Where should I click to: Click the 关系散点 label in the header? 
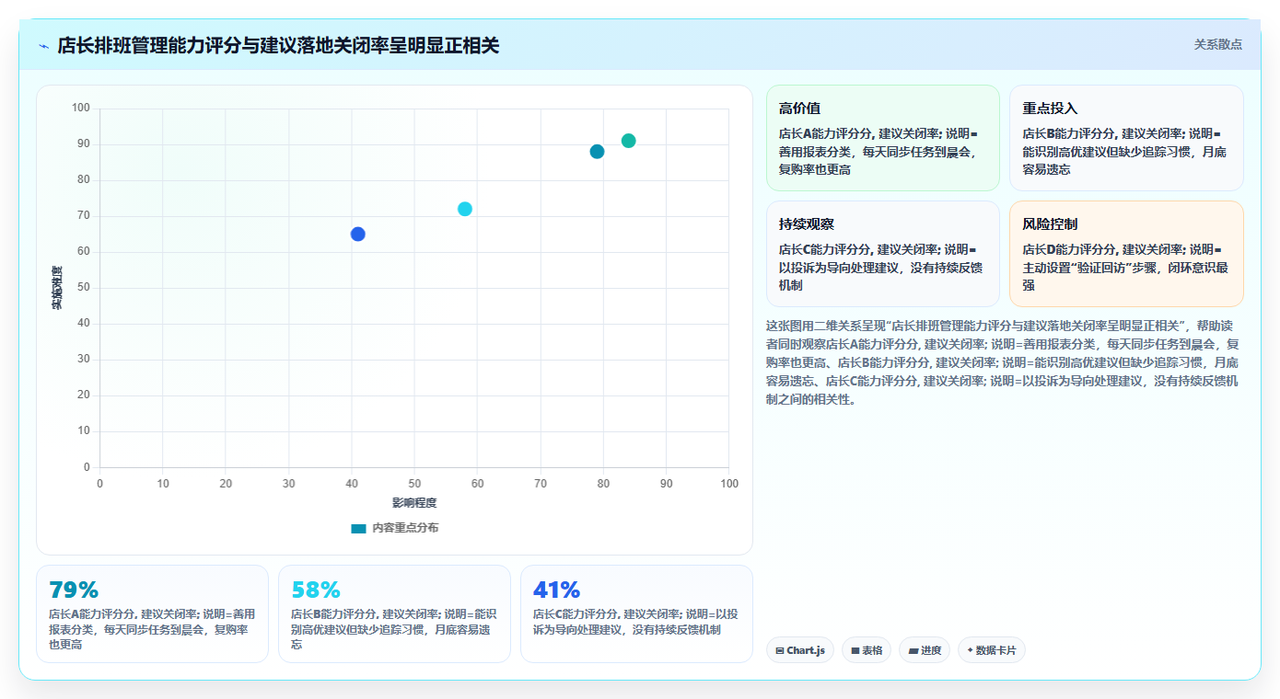pos(1217,44)
